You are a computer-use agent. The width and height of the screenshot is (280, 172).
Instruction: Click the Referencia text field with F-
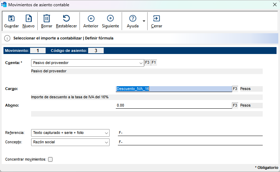point(190,133)
